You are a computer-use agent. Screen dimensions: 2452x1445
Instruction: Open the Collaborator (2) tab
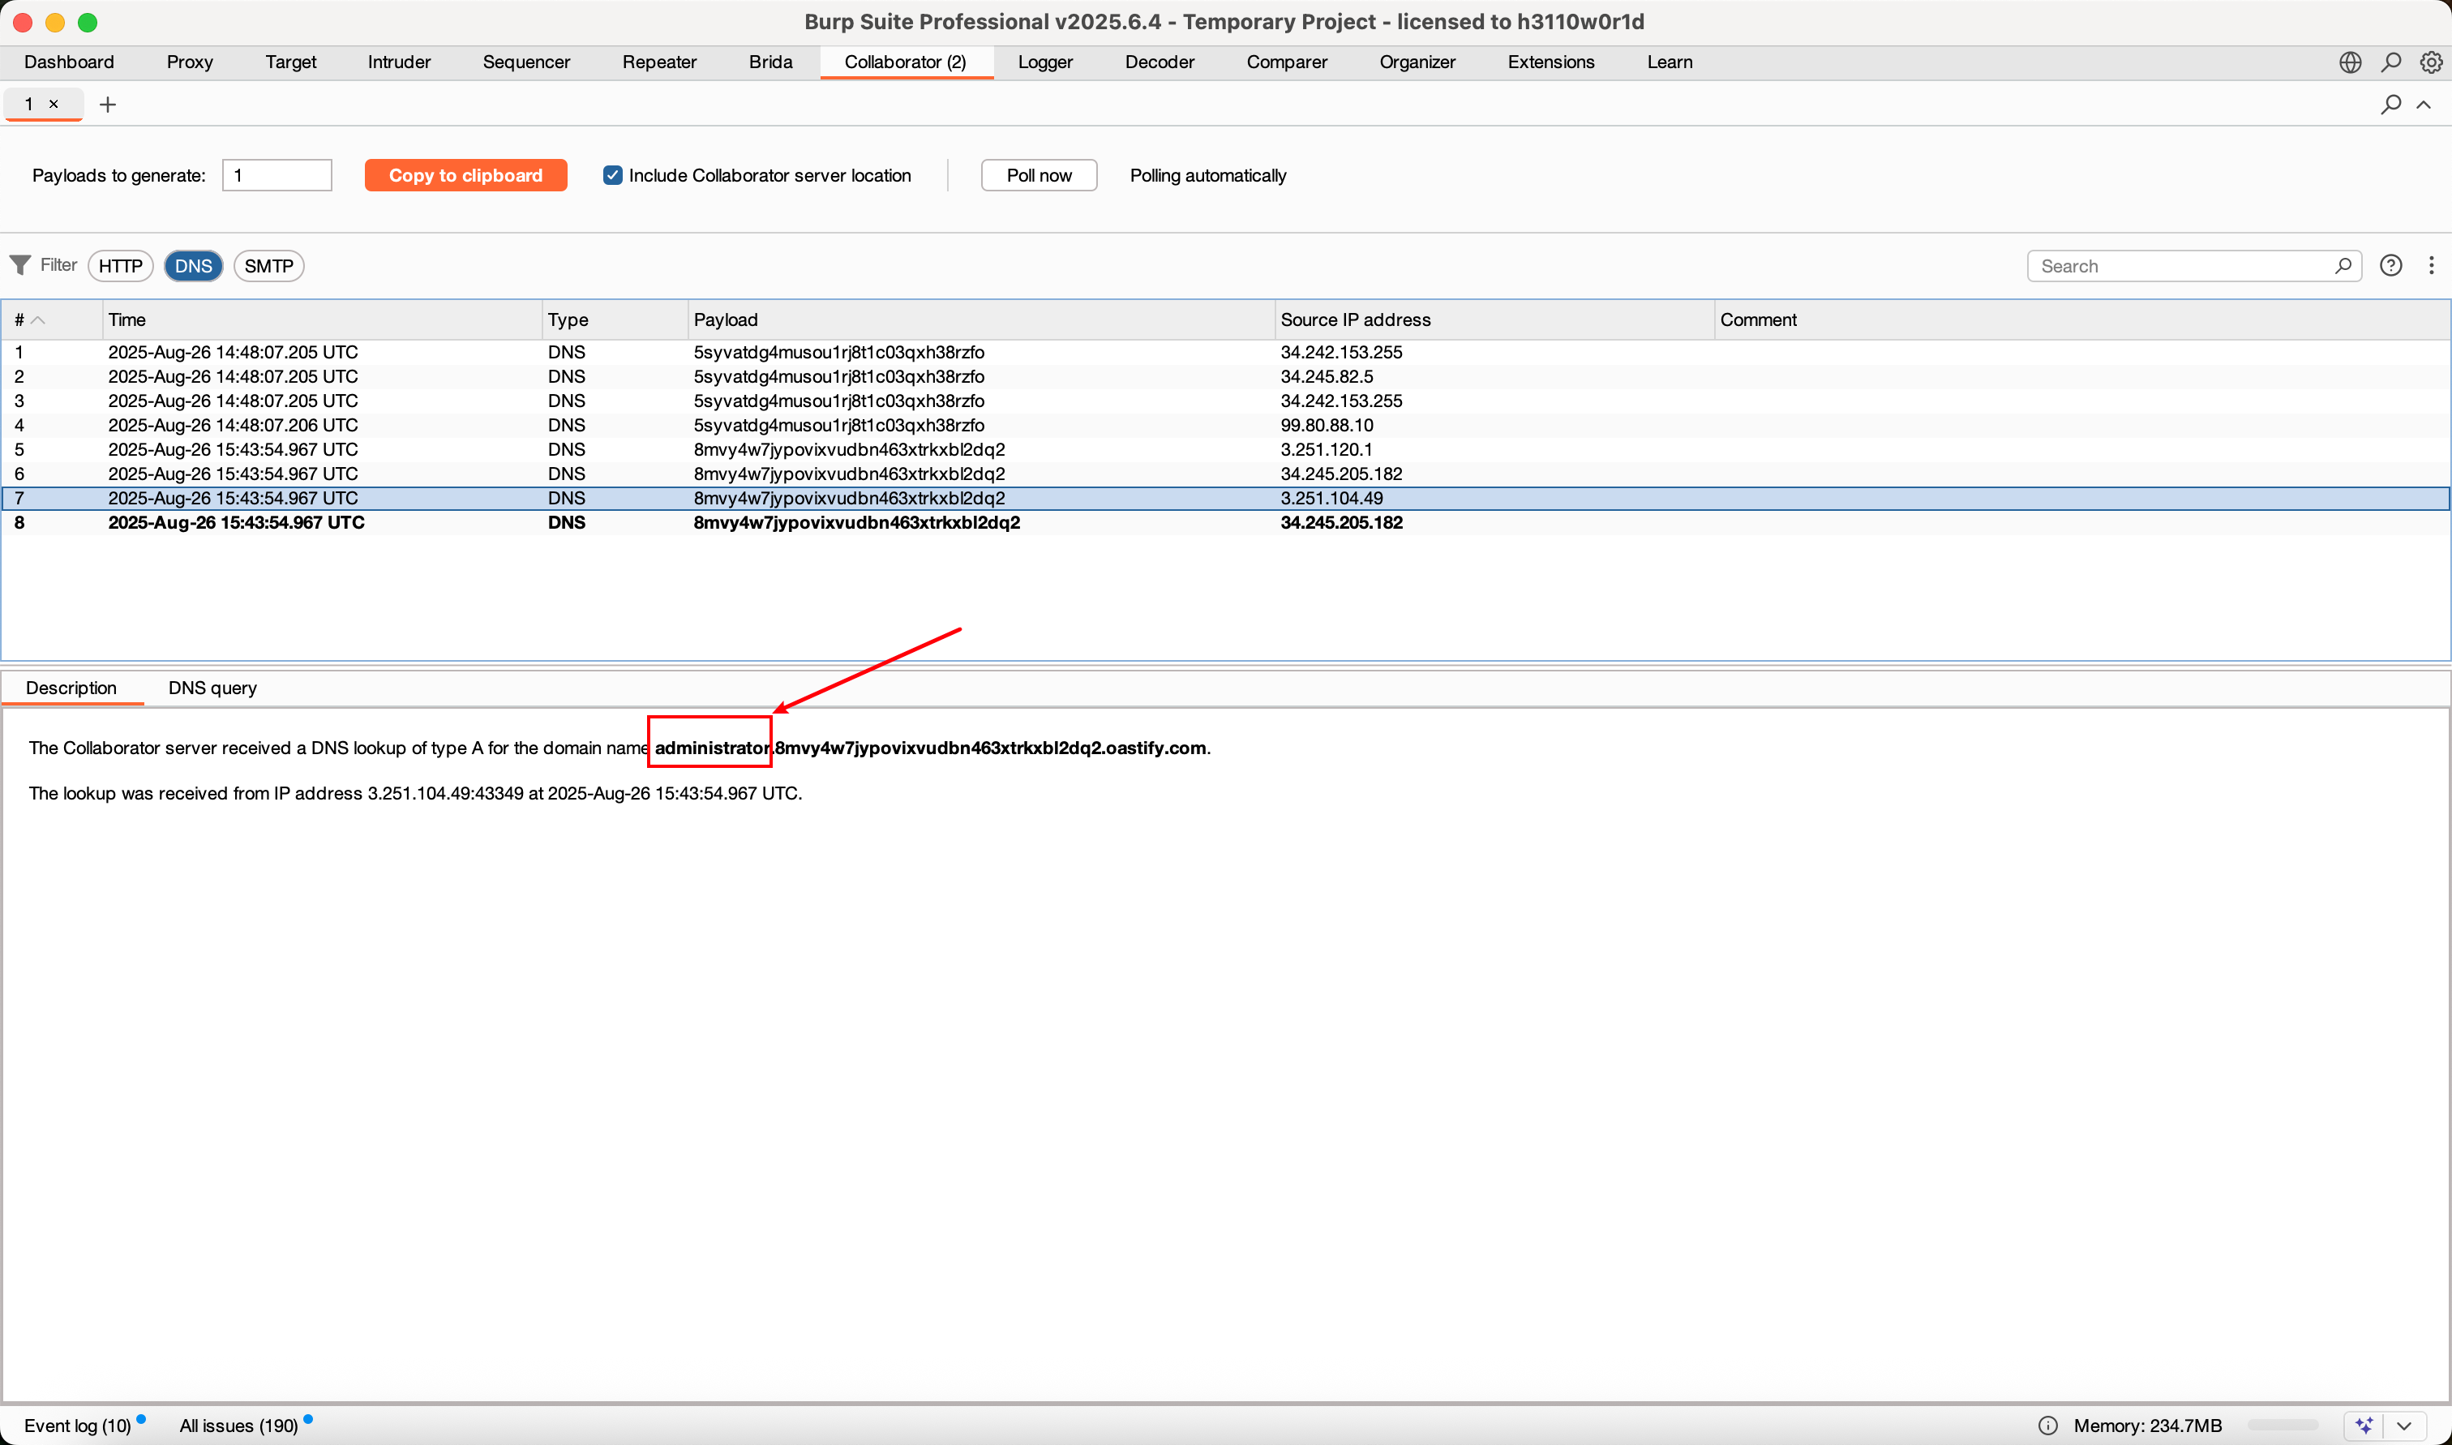tap(905, 62)
